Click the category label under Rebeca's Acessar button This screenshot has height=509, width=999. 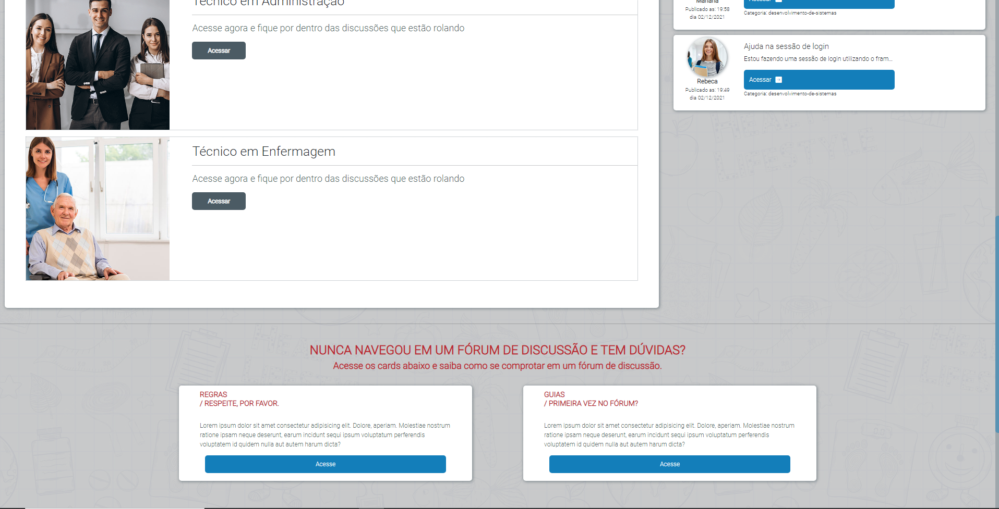point(790,94)
